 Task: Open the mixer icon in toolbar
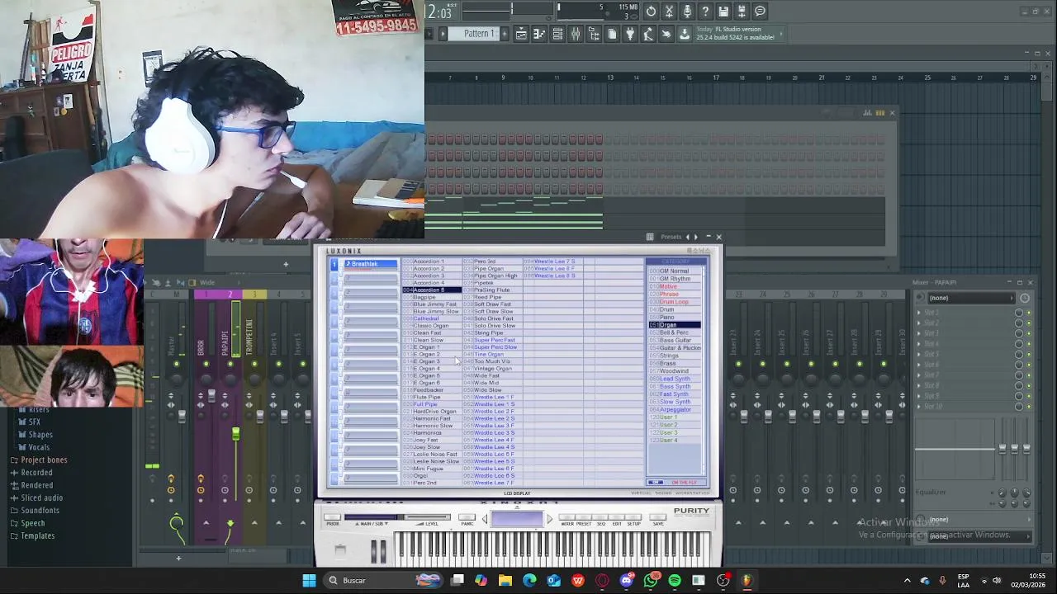coord(576,34)
